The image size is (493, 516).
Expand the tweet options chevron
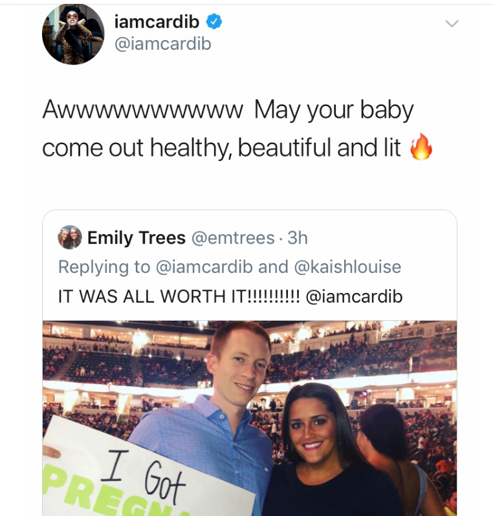(x=452, y=23)
